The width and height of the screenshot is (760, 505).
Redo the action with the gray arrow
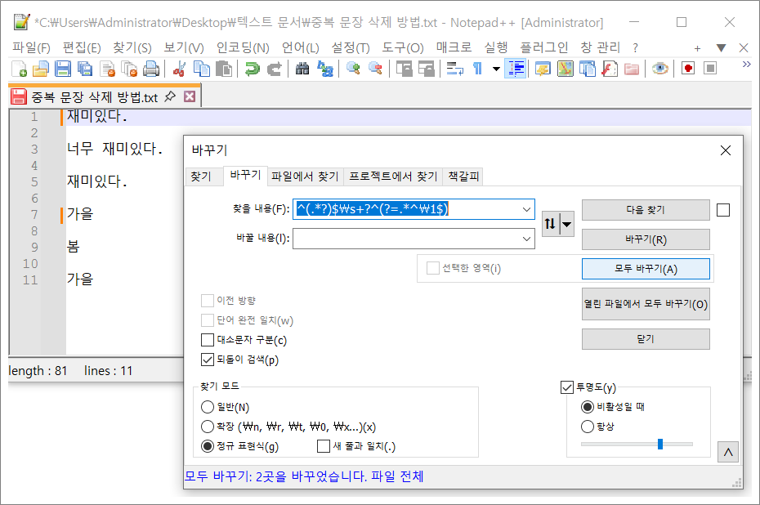click(275, 69)
